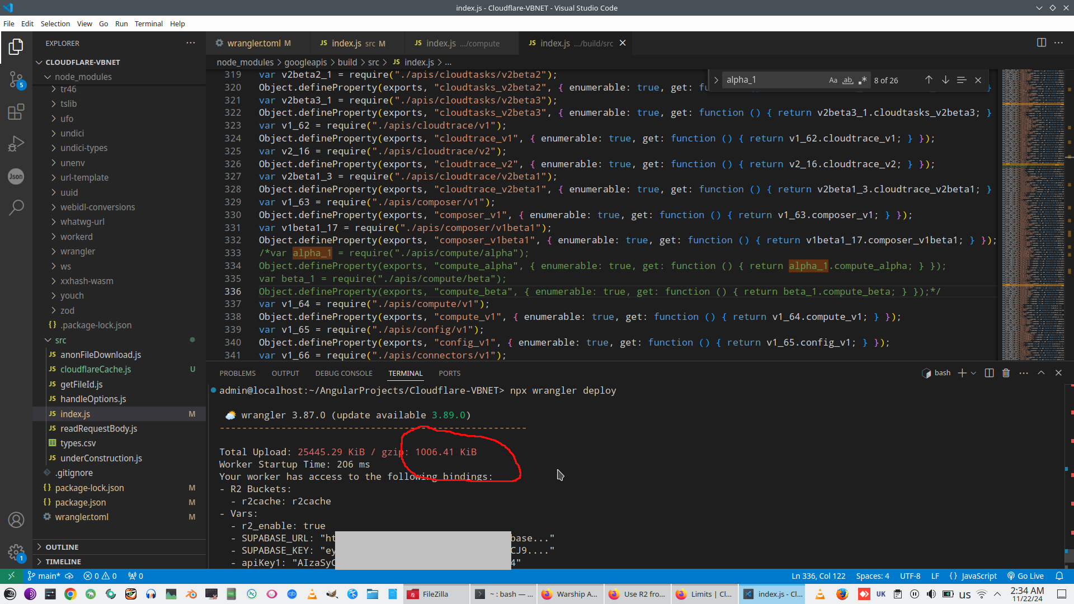Toggle Use Regular Expression in find

tap(863, 80)
